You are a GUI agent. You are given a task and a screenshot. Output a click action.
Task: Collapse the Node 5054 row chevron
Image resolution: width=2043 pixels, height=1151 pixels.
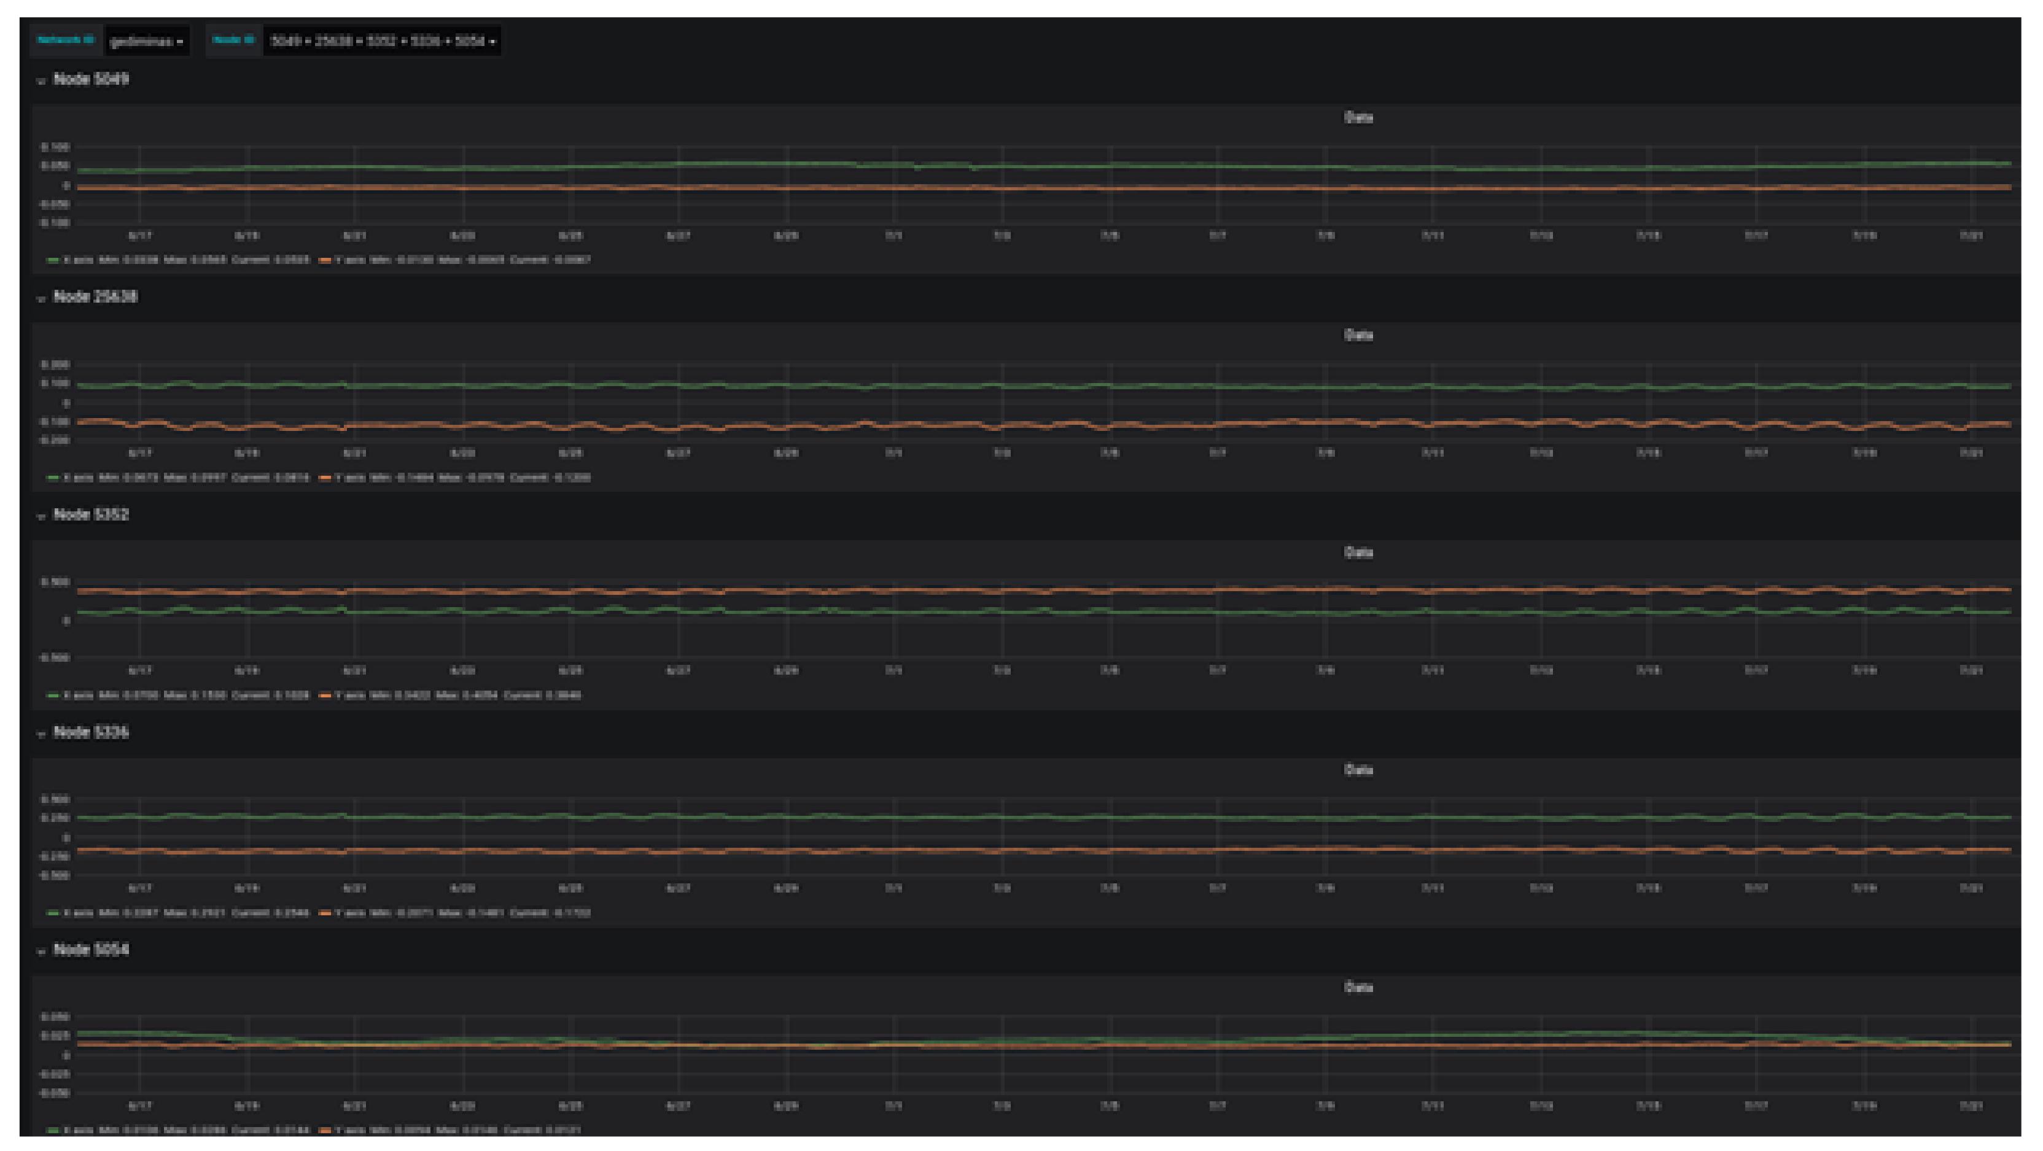[41, 952]
